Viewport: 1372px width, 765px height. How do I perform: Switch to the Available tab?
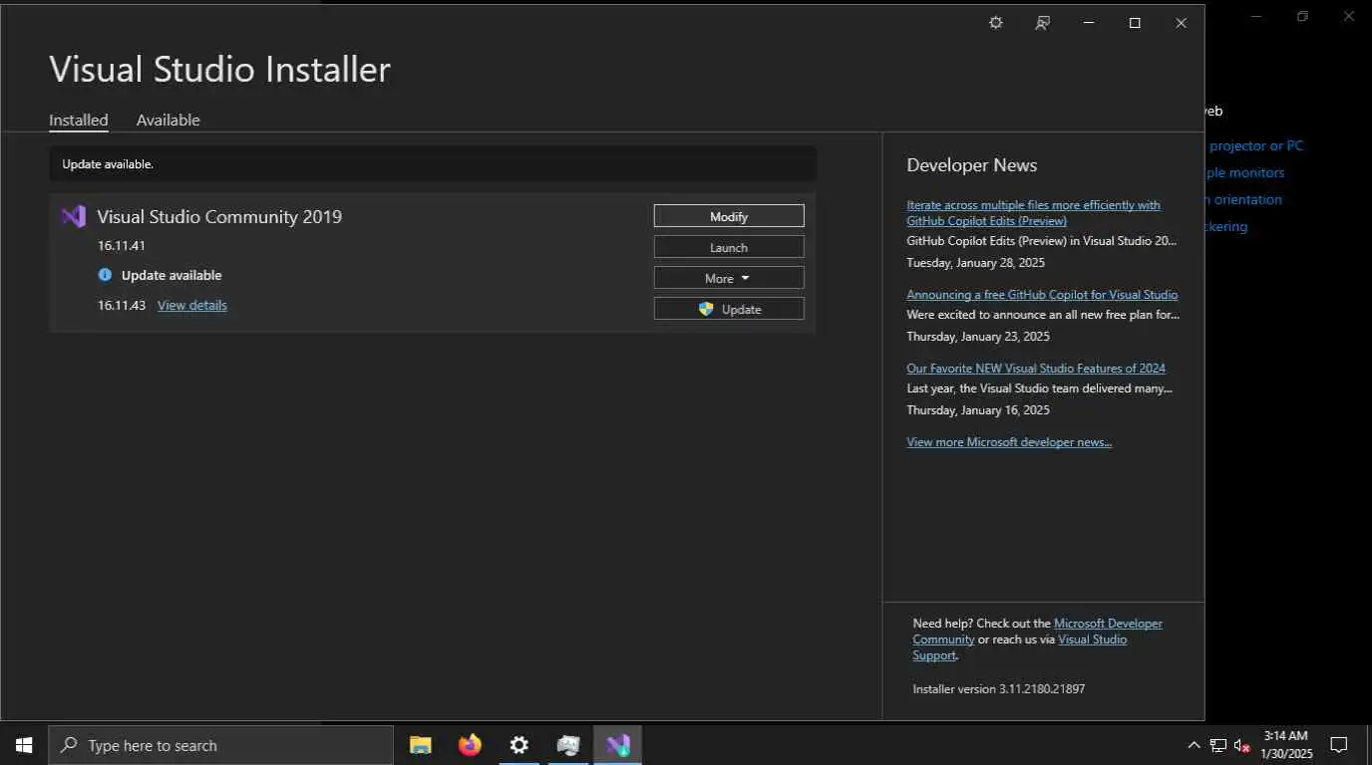[x=169, y=120]
